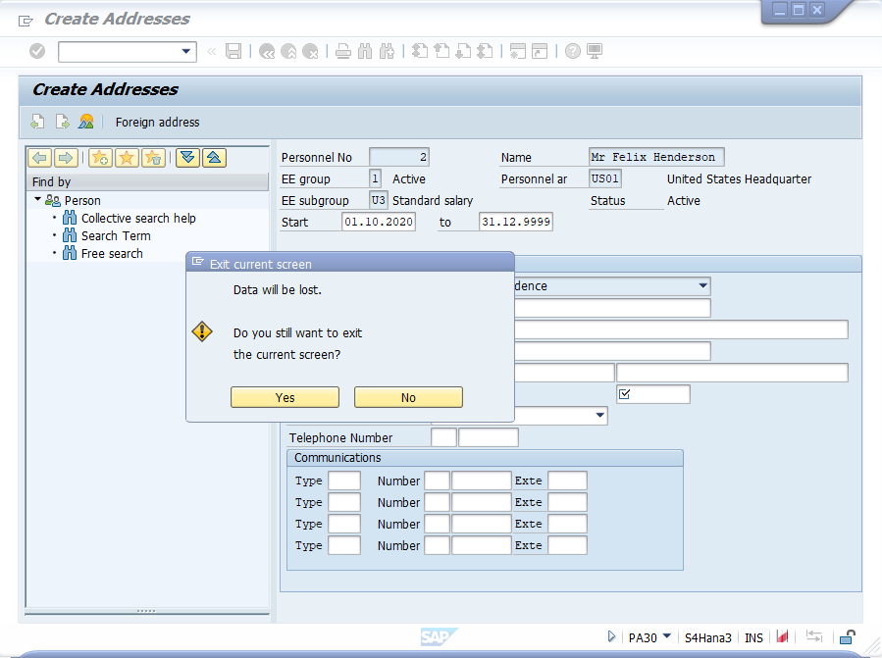Select Free search in the Find by tree

click(110, 253)
